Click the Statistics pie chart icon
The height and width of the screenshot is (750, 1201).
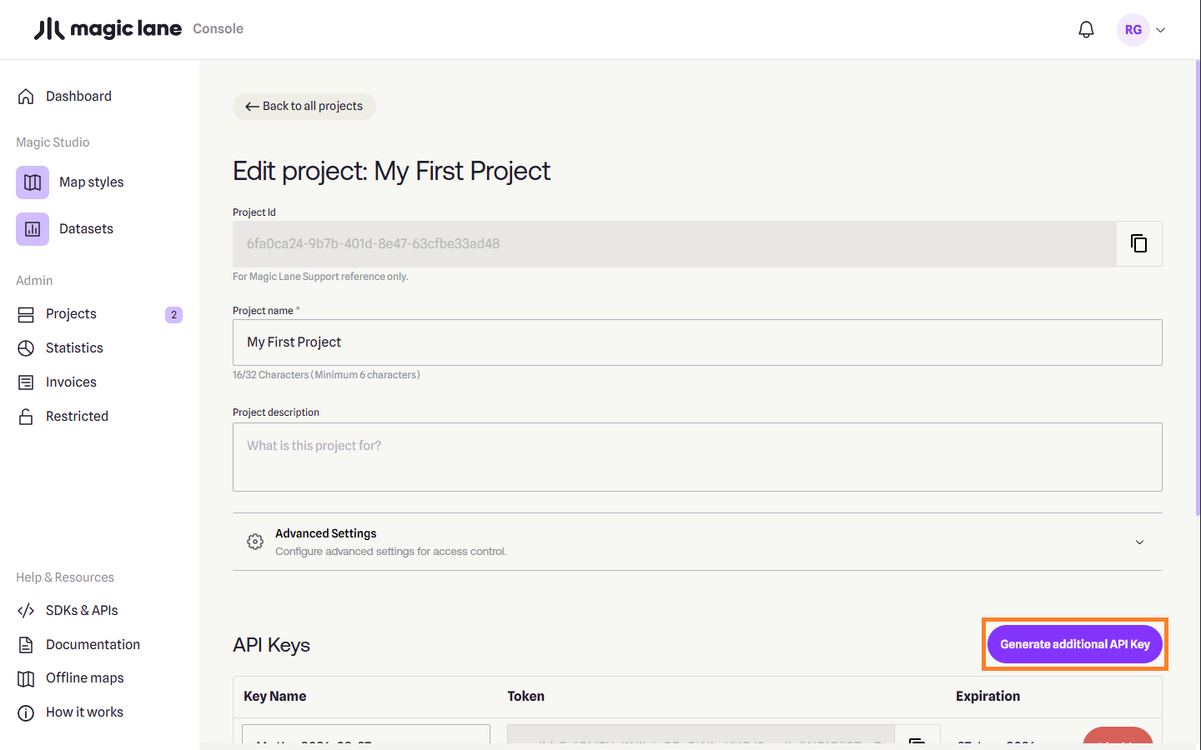pyautogui.click(x=26, y=348)
